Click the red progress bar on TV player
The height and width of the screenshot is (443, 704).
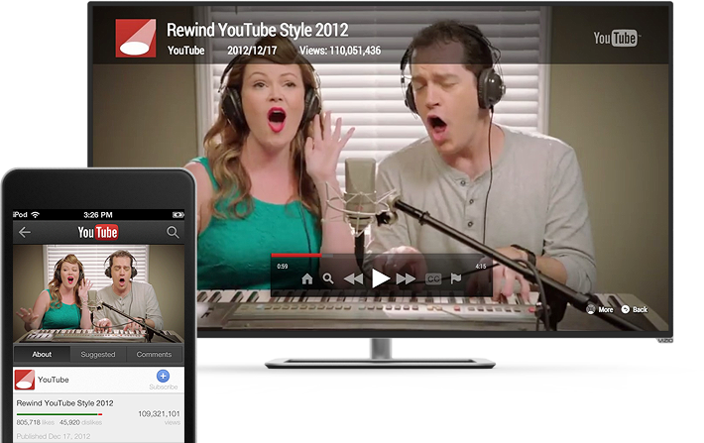[296, 256]
